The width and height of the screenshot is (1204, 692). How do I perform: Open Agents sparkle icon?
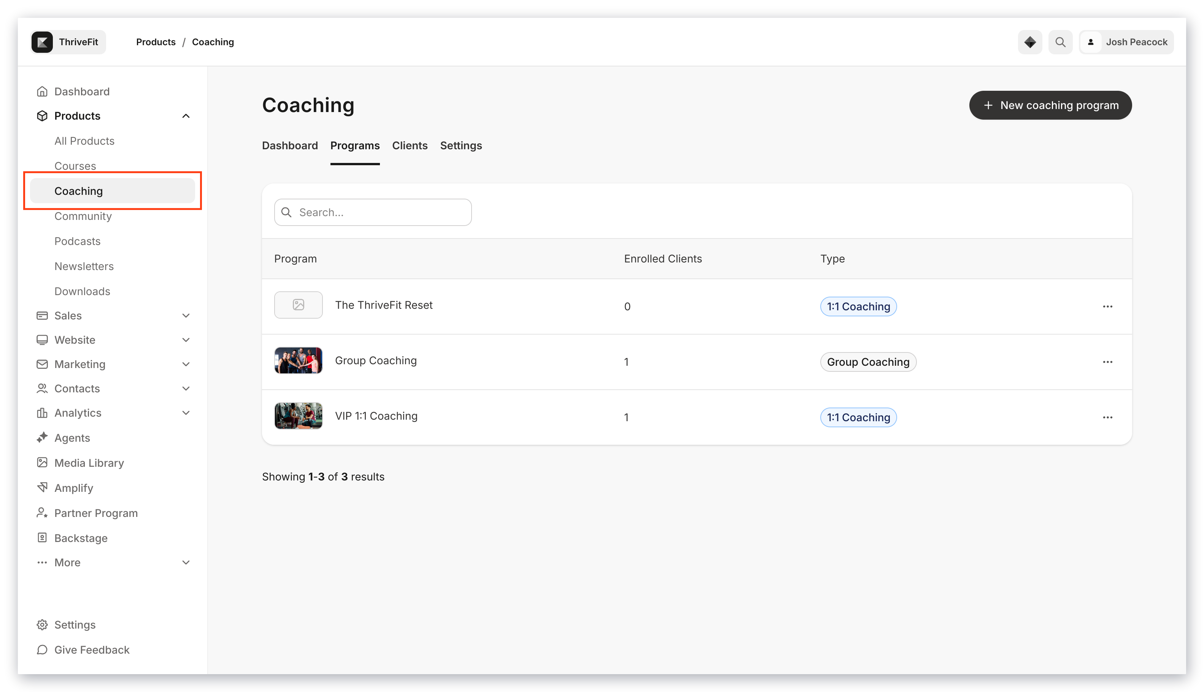pos(42,437)
